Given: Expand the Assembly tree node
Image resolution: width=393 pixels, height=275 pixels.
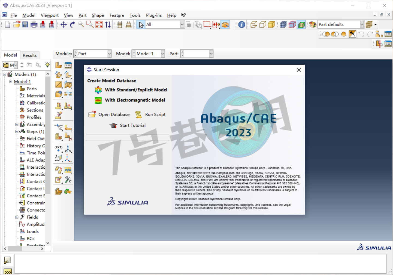Looking at the screenshot, I should tap(17, 124).
